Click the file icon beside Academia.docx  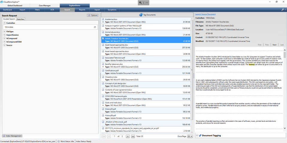point(103,19)
